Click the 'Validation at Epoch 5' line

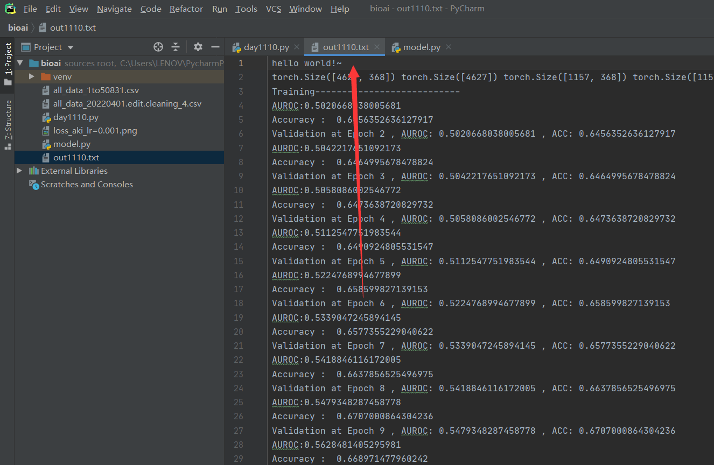[x=474, y=261]
